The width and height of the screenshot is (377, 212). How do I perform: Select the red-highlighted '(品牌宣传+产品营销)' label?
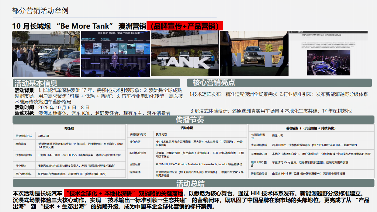tap(185, 26)
